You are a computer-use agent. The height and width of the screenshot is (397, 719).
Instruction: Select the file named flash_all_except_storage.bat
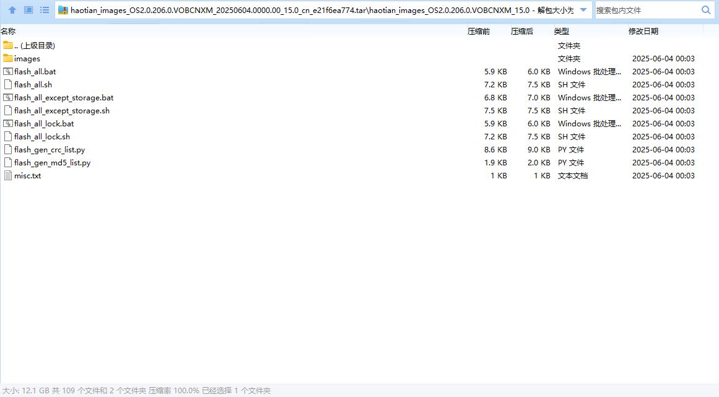pyautogui.click(x=64, y=98)
